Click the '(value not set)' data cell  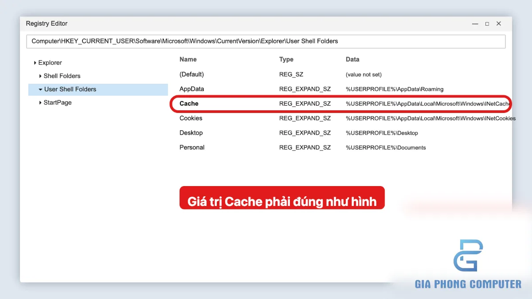(x=364, y=74)
